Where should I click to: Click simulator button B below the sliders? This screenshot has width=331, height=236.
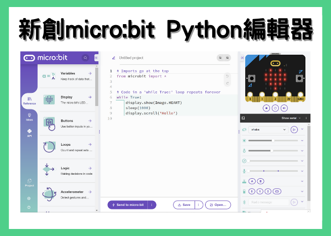pyautogui.click(x=260, y=181)
